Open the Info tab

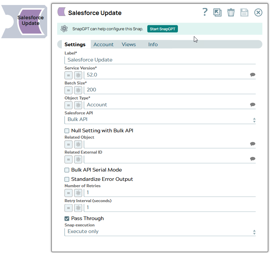153,45
